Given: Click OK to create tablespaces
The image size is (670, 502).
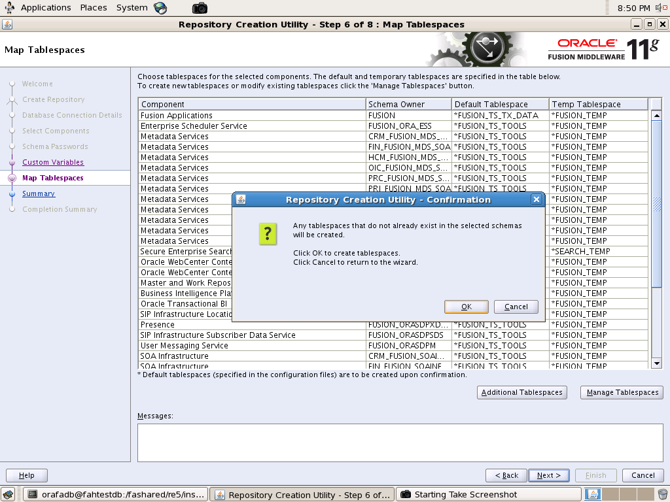Looking at the screenshot, I should [x=466, y=307].
